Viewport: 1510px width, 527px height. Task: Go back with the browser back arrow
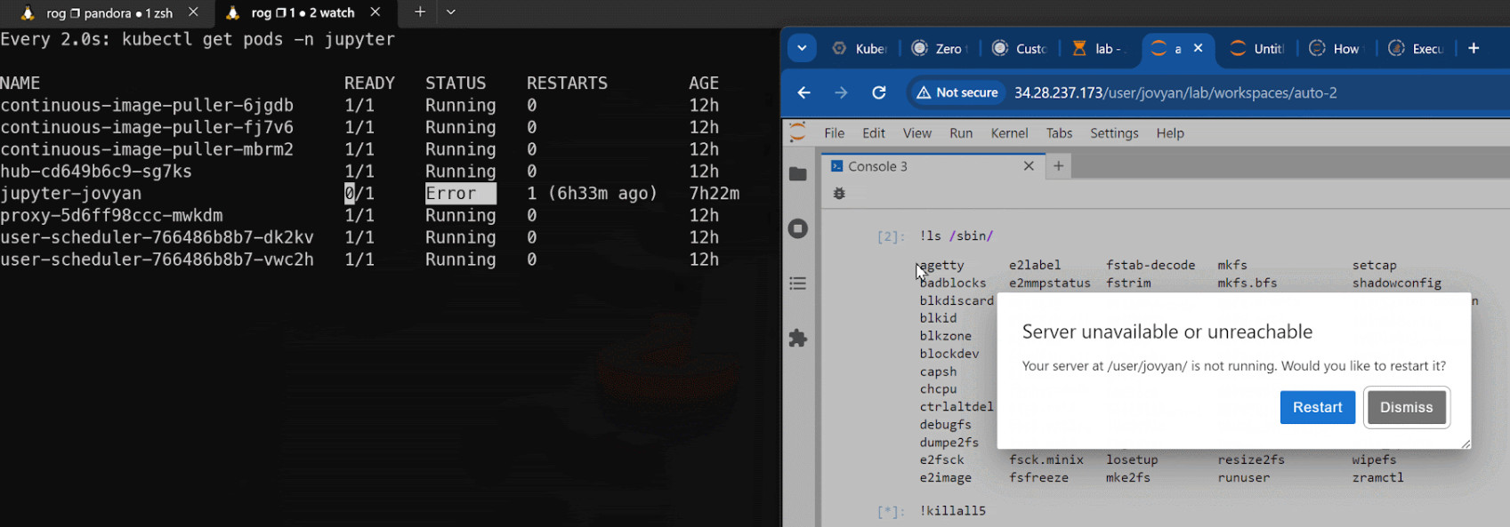804,92
